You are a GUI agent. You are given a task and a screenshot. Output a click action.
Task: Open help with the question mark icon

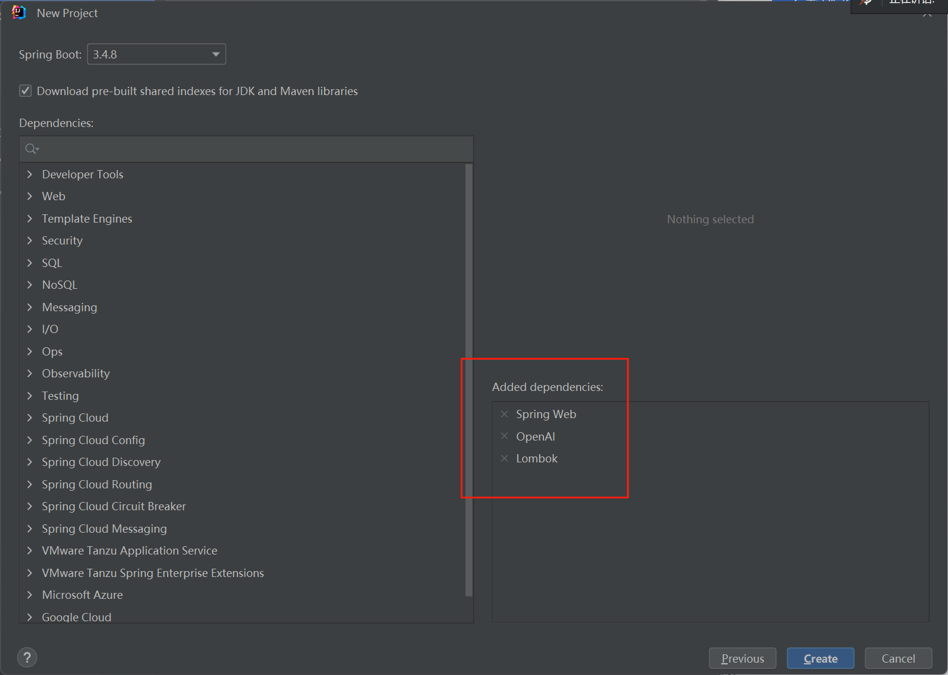(x=27, y=657)
